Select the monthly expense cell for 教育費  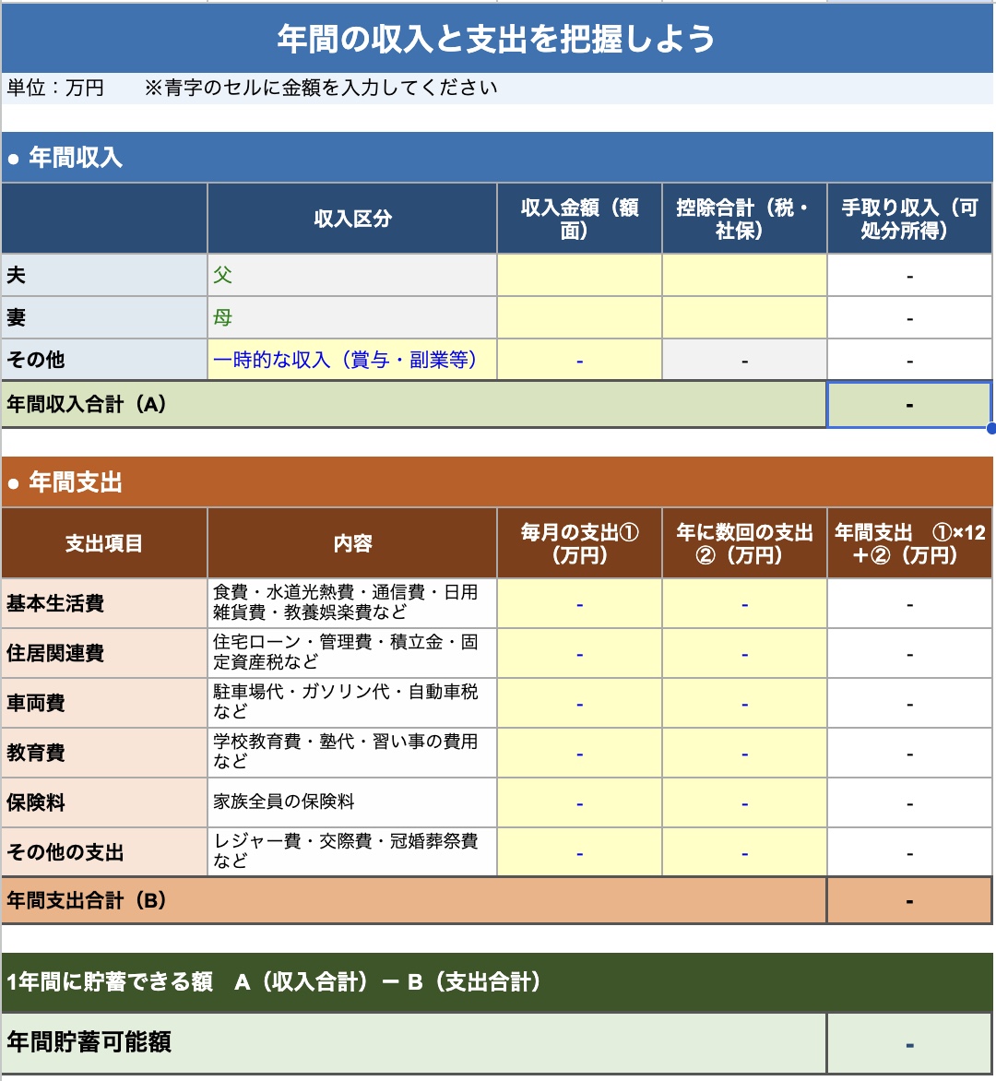click(x=579, y=753)
